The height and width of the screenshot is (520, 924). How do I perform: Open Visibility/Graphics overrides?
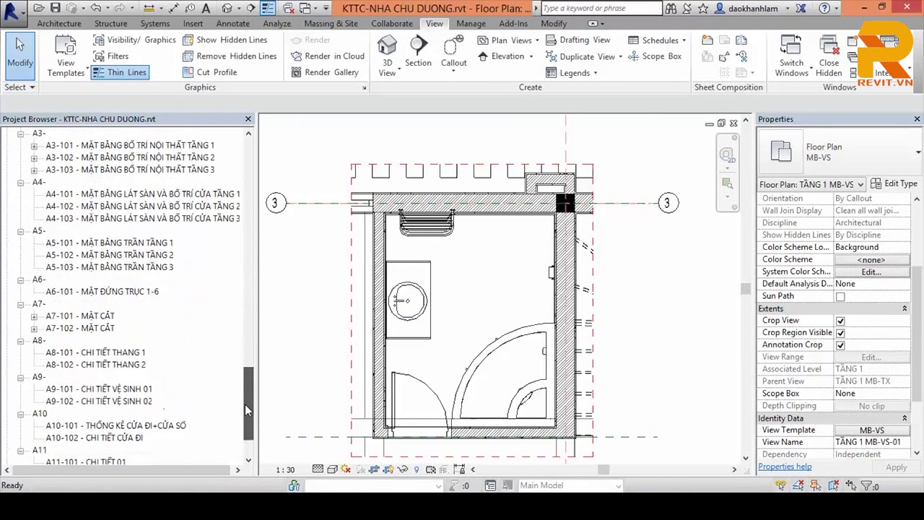[x=134, y=40]
